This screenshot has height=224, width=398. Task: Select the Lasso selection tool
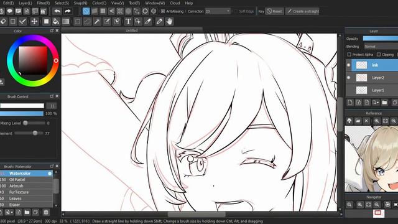87,22
